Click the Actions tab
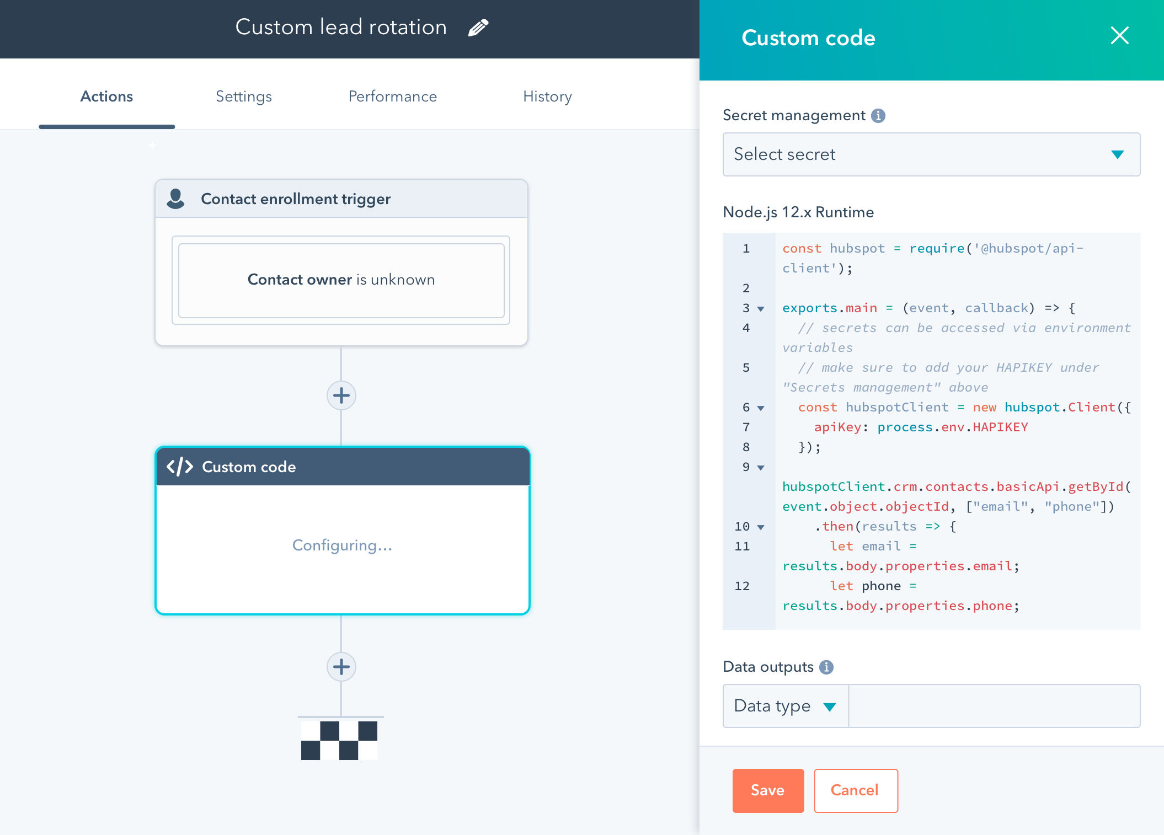The height and width of the screenshot is (835, 1164). (106, 96)
